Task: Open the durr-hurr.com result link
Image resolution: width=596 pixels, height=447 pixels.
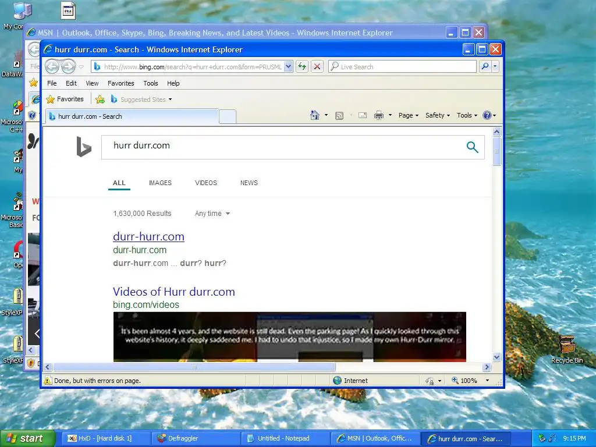Action: [148, 236]
